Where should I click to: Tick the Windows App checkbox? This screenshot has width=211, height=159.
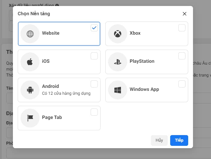coord(182,84)
